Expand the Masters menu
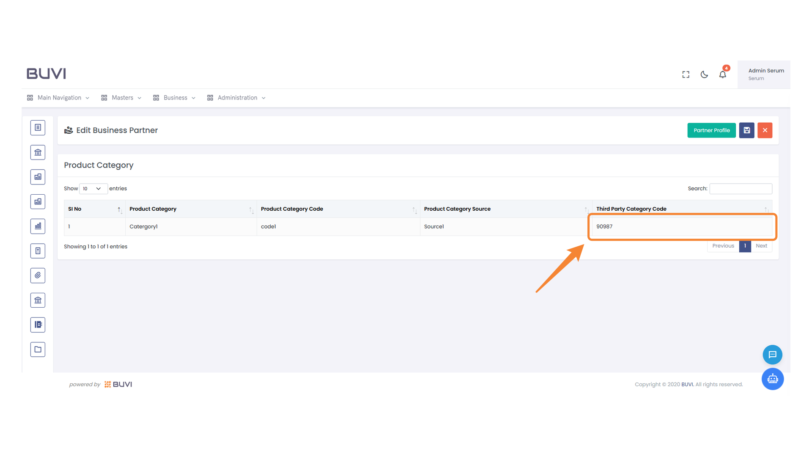Viewport: 812px width, 457px height. (x=122, y=98)
